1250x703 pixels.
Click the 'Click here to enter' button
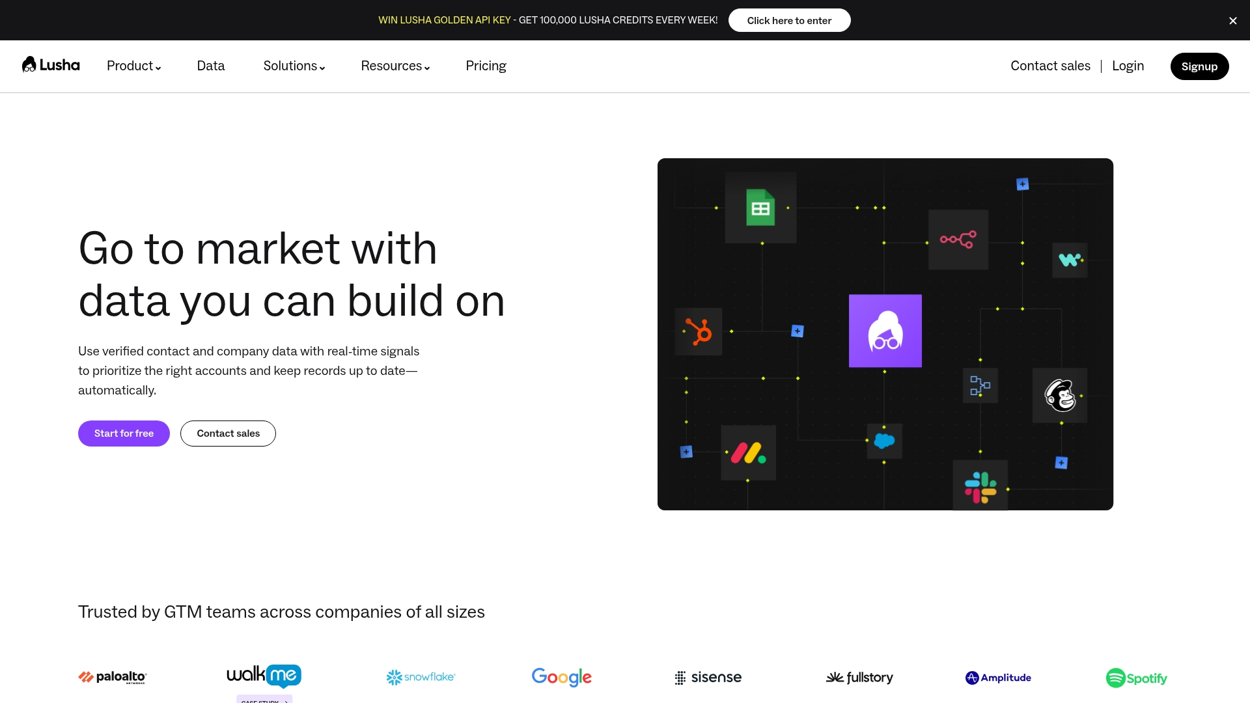tap(789, 20)
